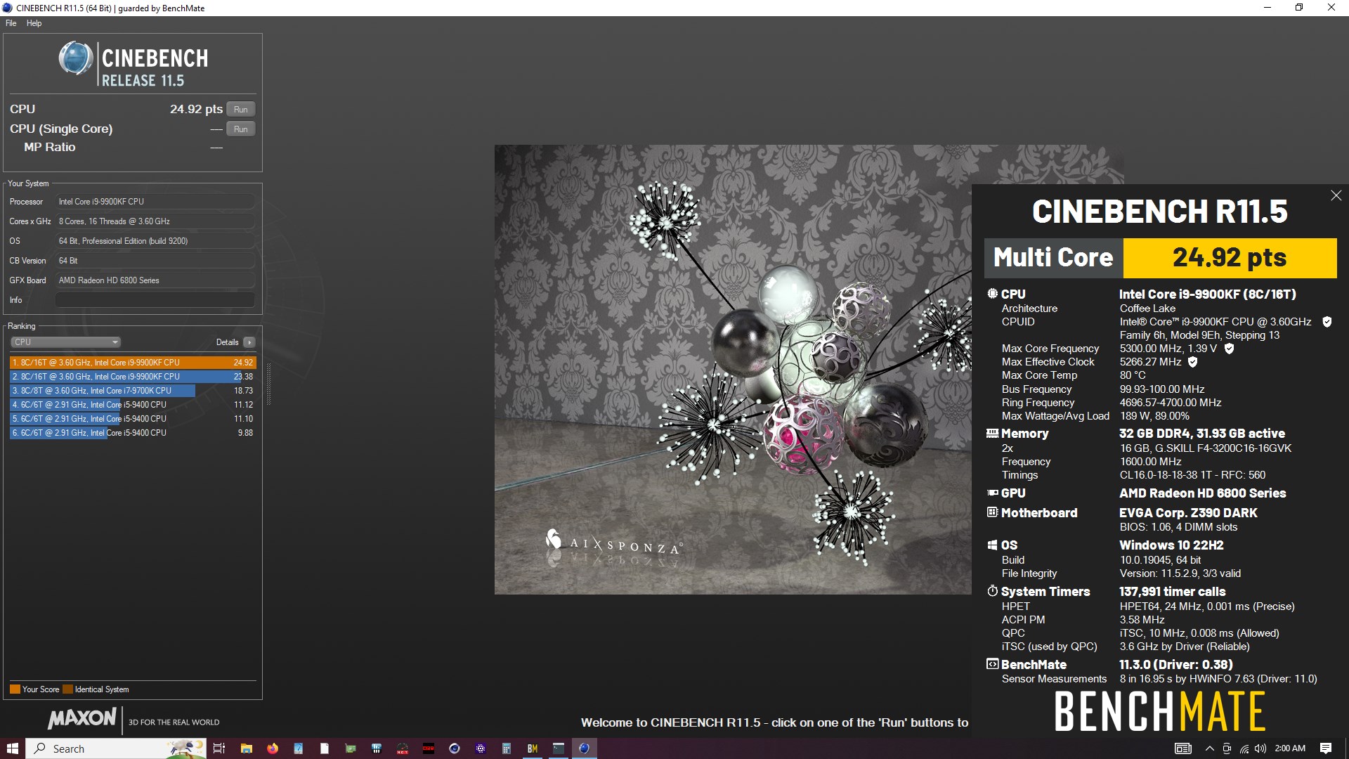Select i5-9400 ranking row scoring 11.12

pyautogui.click(x=133, y=405)
